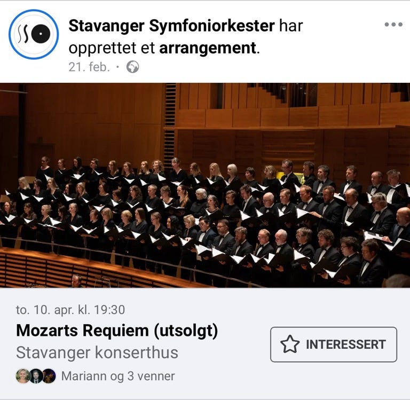Open the second friend avatar, the bearded man
Viewport: 410px width, 400px height.
(x=36, y=376)
